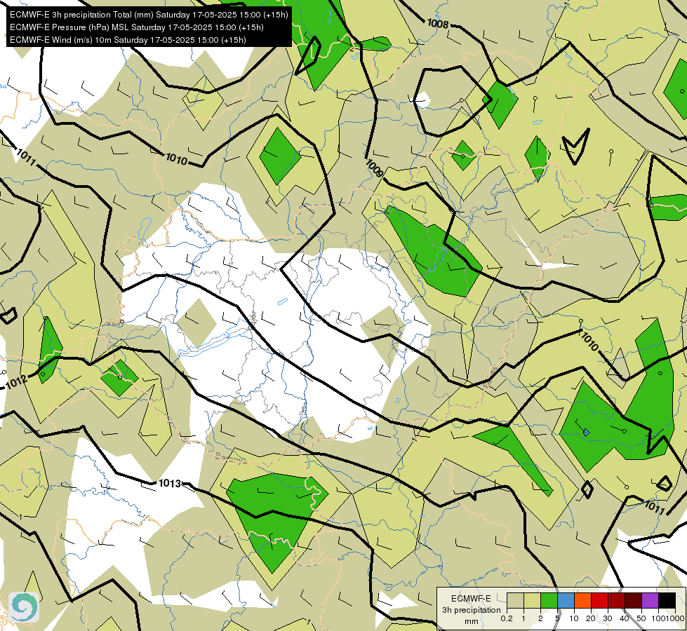Pick the purple 50–100 mm legend swatch
687x631 pixels.
point(651,601)
